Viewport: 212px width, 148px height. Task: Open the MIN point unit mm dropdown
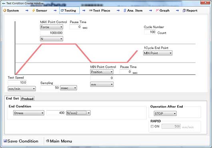[102, 85]
